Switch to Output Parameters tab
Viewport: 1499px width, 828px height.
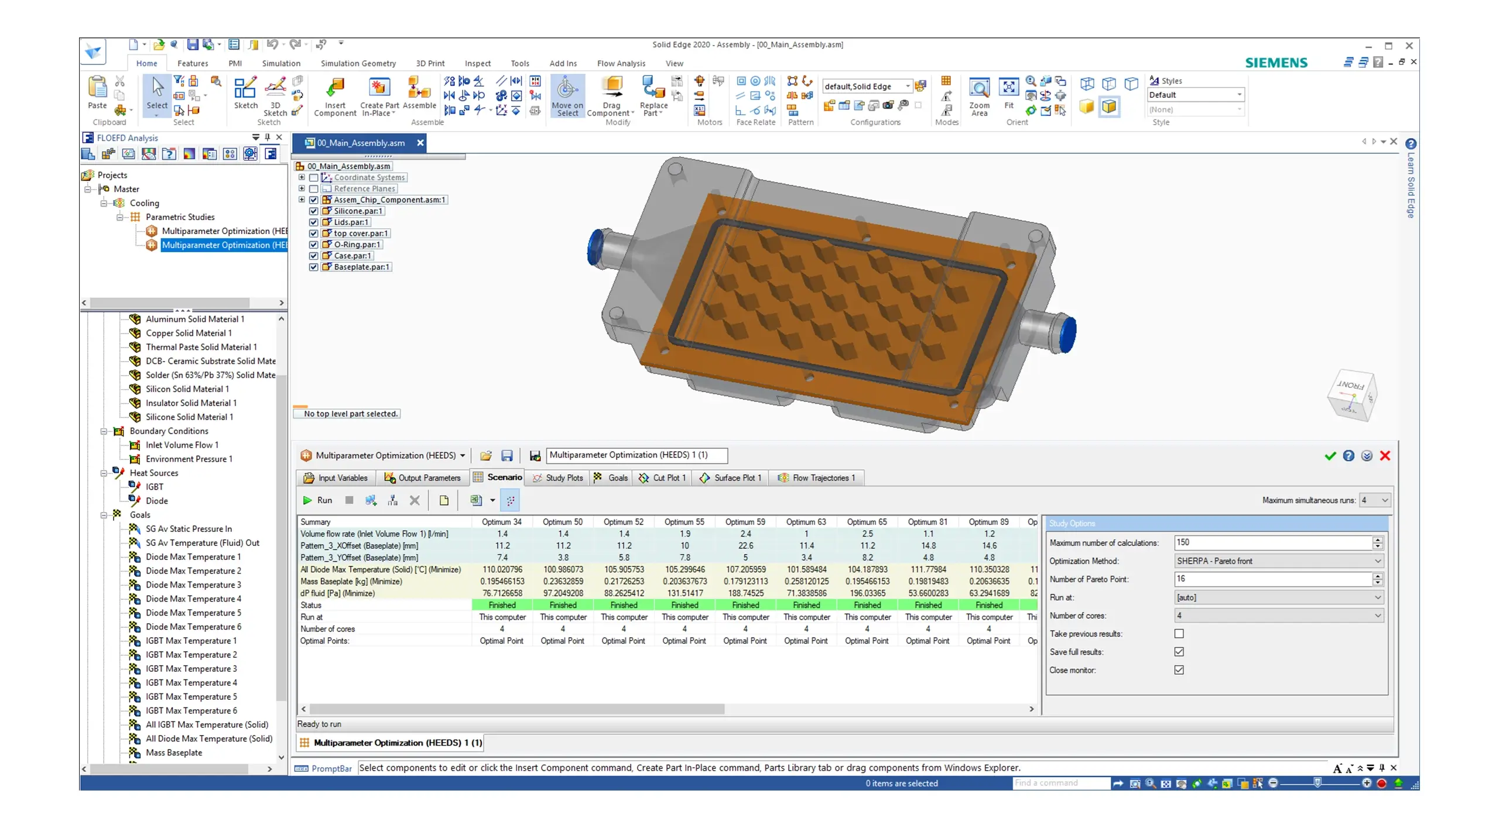coord(422,478)
